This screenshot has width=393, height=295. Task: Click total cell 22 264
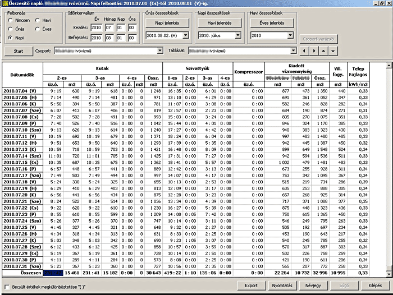(x=278, y=273)
